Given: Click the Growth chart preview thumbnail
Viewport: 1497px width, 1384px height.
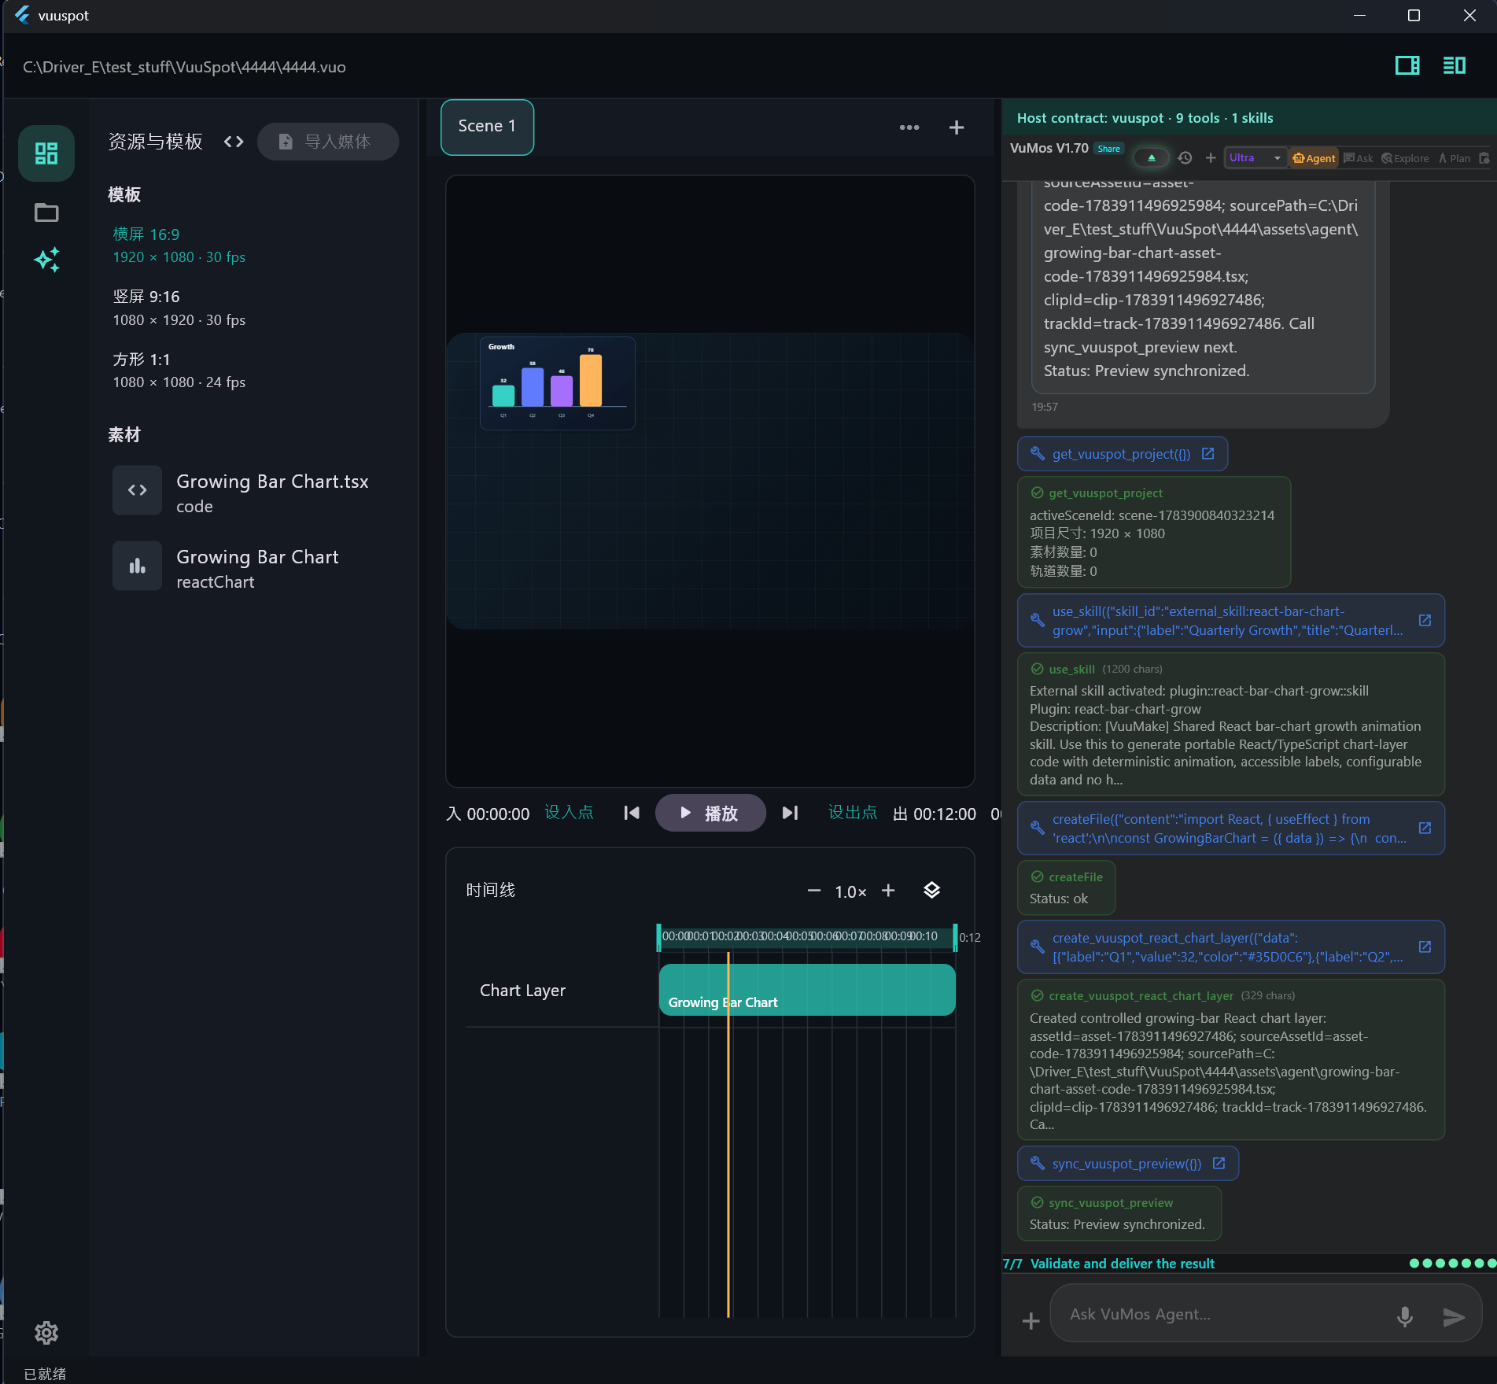Looking at the screenshot, I should pos(558,383).
